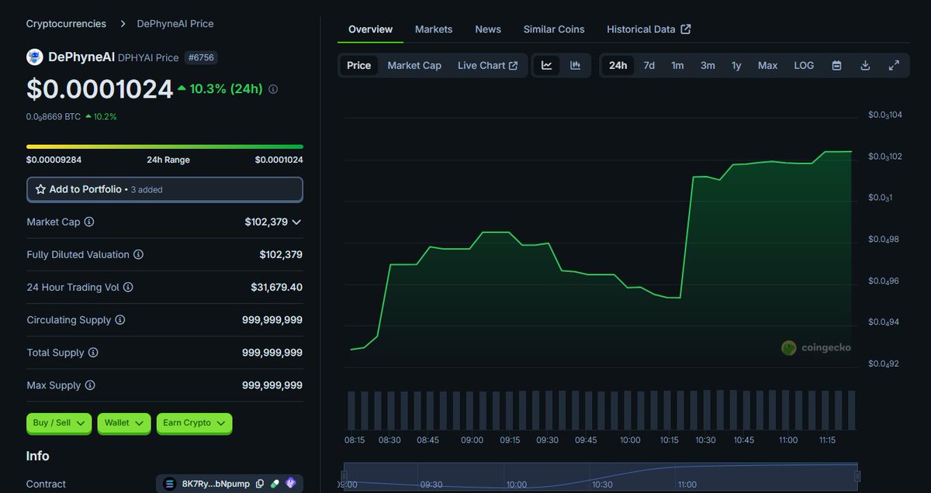Open the Earn Crypto dropdown
The height and width of the screenshot is (493, 931).
click(x=194, y=422)
